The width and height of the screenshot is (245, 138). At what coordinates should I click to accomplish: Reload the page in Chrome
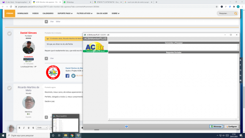pyautogui.click(x=11, y=7)
